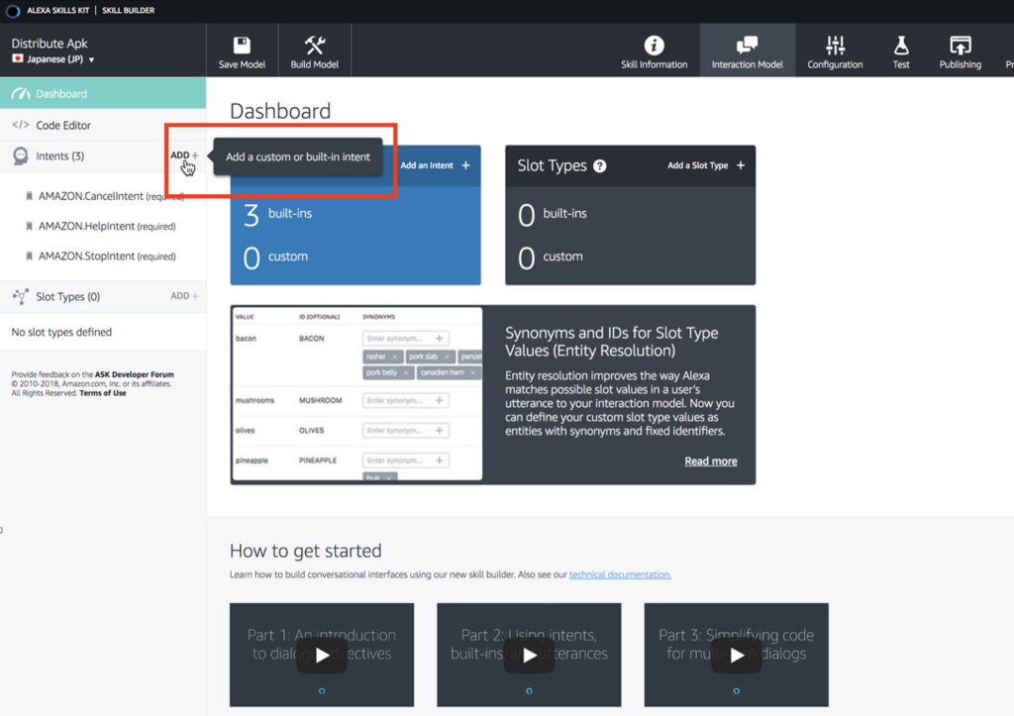
Task: Play Part 2 using intents video
Action: tap(529, 656)
